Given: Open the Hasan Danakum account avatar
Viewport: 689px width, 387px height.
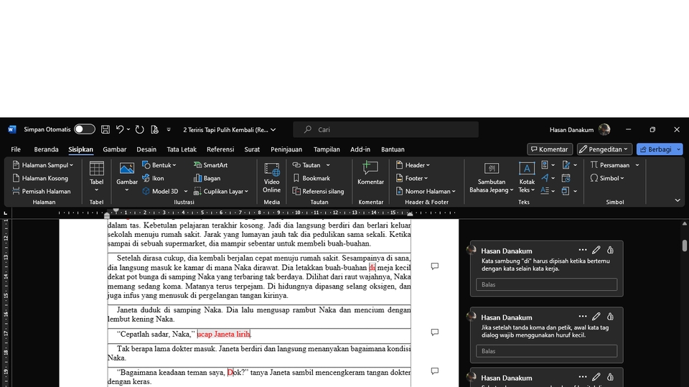Looking at the screenshot, I should [x=604, y=129].
